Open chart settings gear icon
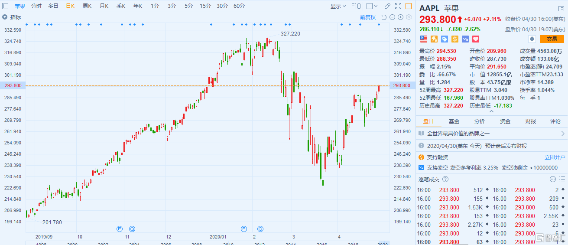The width and height of the screenshot is (568, 245). (408, 17)
